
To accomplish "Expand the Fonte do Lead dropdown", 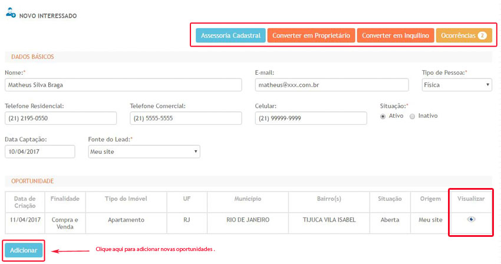I will [144, 151].
